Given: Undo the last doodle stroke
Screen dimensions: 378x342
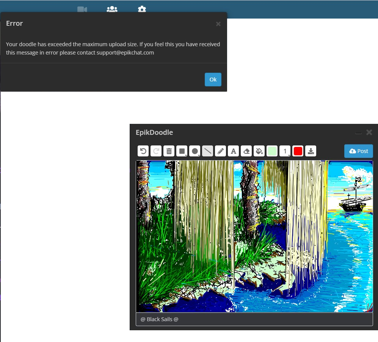Looking at the screenshot, I should [x=143, y=151].
